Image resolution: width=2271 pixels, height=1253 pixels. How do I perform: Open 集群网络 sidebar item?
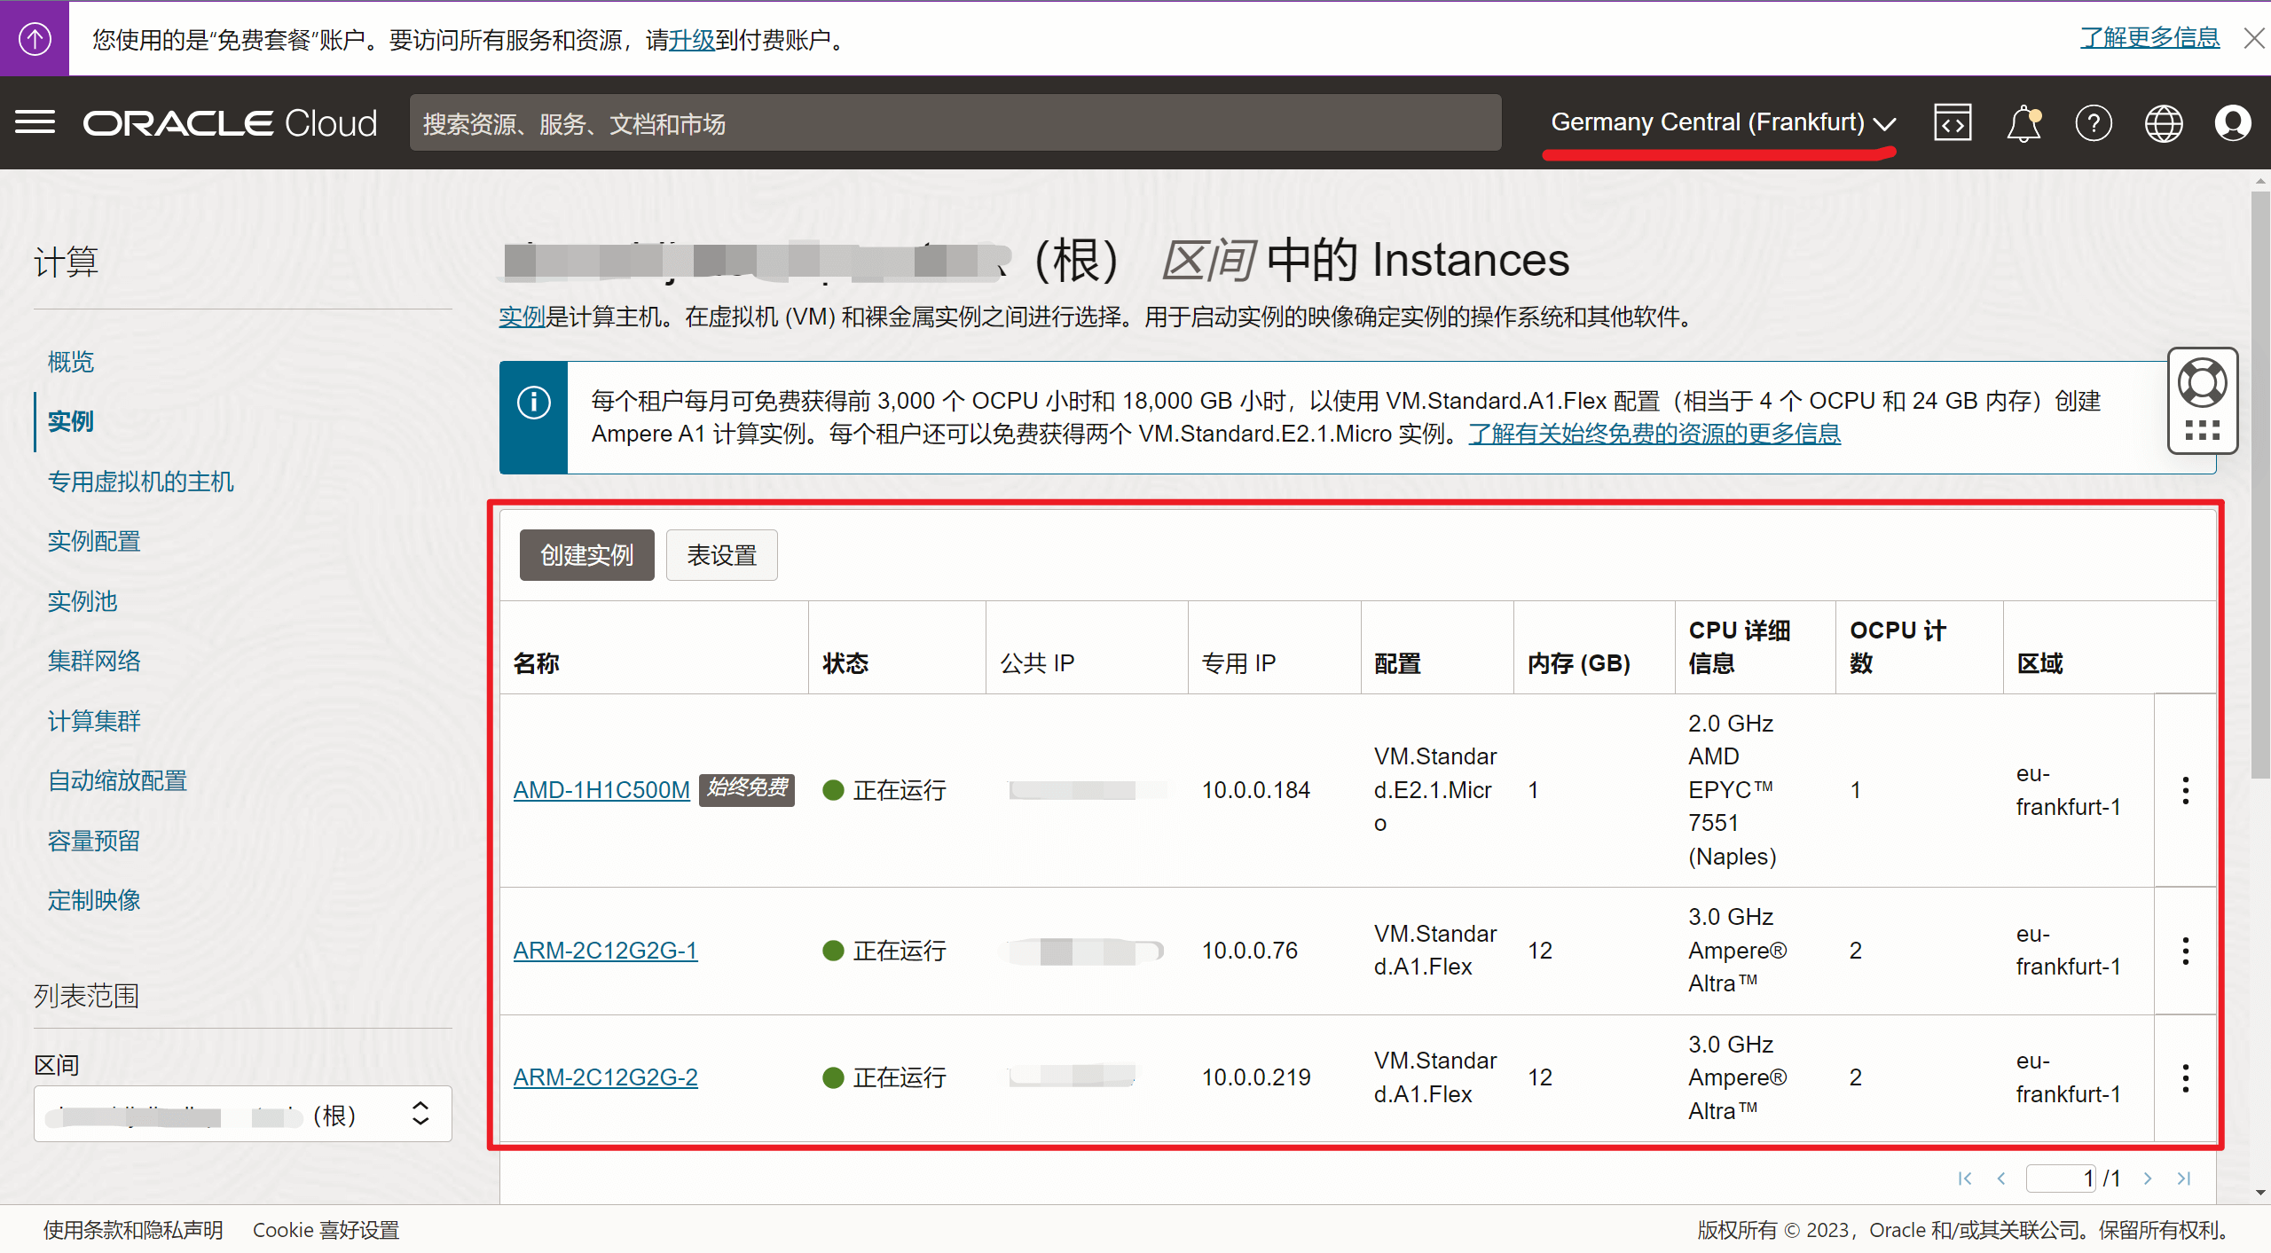(94, 661)
